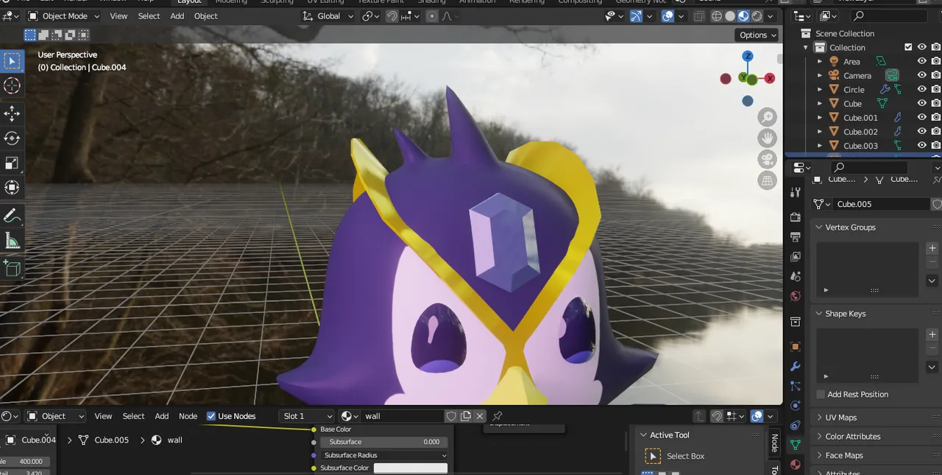Toggle camera view using camera gizmo
This screenshot has width=942, height=475.
click(x=768, y=159)
